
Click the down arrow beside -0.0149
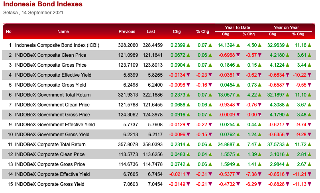(188, 184)
